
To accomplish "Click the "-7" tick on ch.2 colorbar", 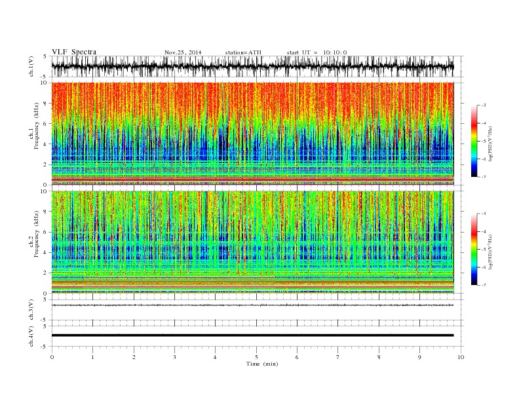I will 483,285.
